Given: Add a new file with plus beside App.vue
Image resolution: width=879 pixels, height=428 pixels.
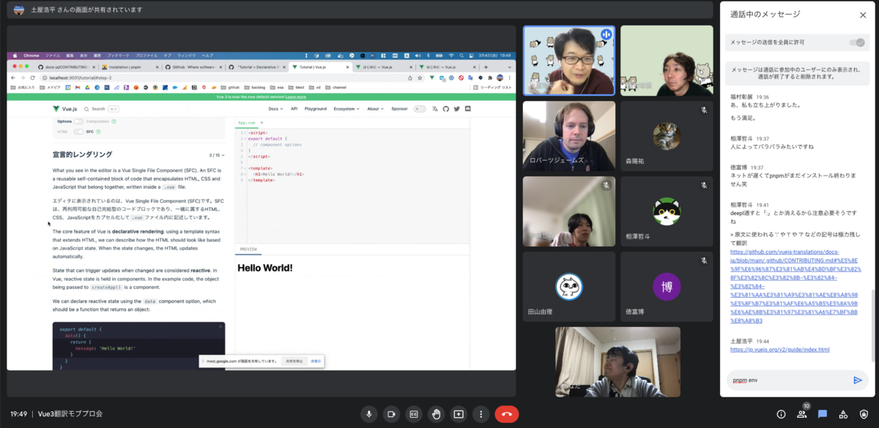Looking at the screenshot, I should click(x=260, y=122).
